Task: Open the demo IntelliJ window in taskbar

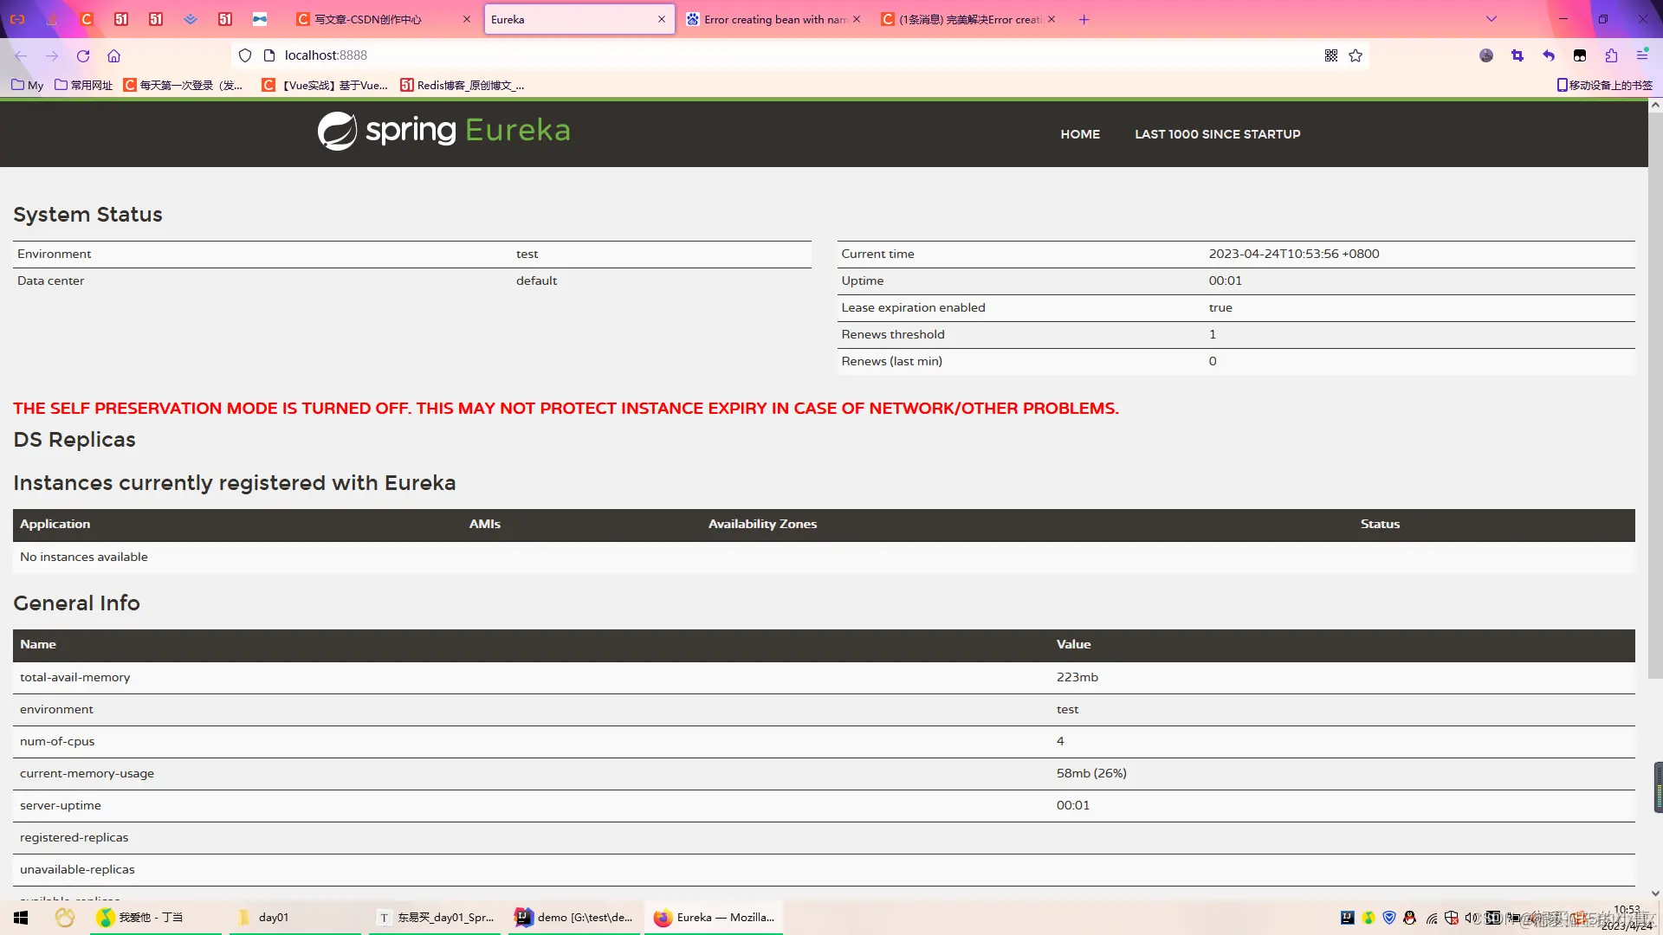Action: [575, 918]
